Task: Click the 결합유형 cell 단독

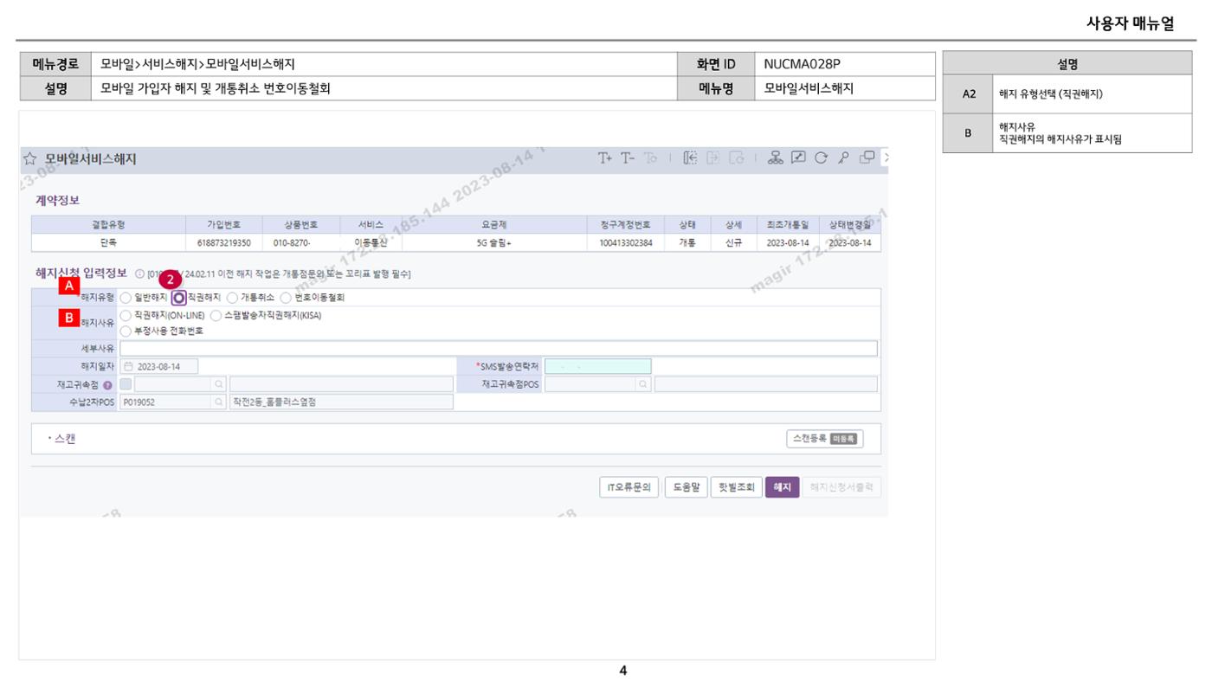Action: pyautogui.click(x=108, y=243)
